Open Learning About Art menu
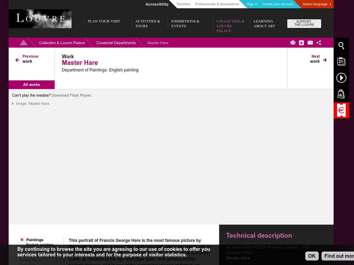 pos(264,24)
